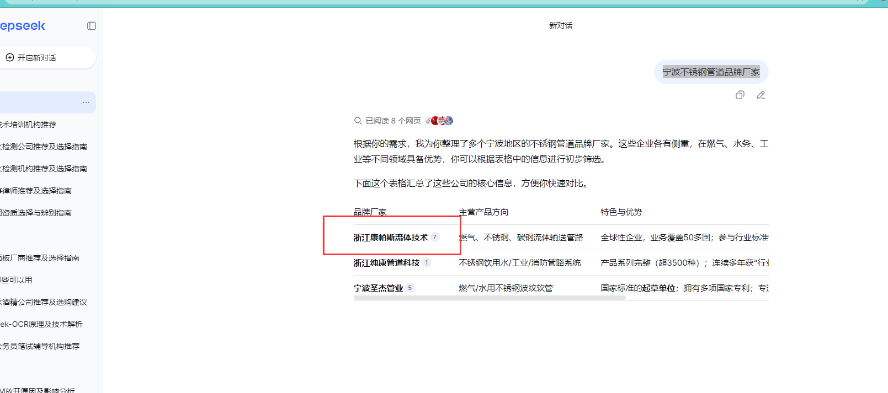Click citation badge 1 next to 浙江纯康管道科技

point(427,262)
